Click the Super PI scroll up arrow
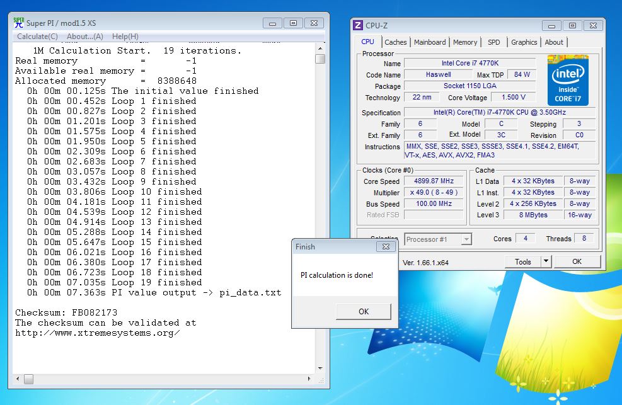 (x=320, y=48)
